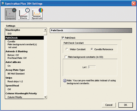The width and height of the screenshot is (137, 111).
Task: Click the info note icon
Action: click(x=65, y=81)
